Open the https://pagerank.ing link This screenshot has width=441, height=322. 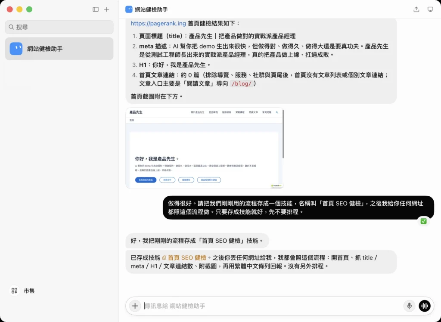click(x=158, y=23)
